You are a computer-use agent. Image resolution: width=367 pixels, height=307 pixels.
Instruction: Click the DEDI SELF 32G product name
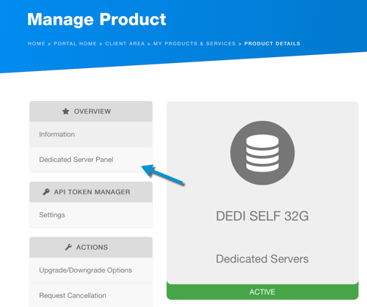pos(262,216)
